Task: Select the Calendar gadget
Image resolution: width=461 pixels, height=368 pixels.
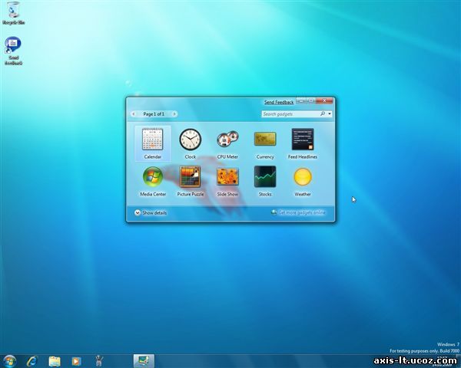Action: 153,143
